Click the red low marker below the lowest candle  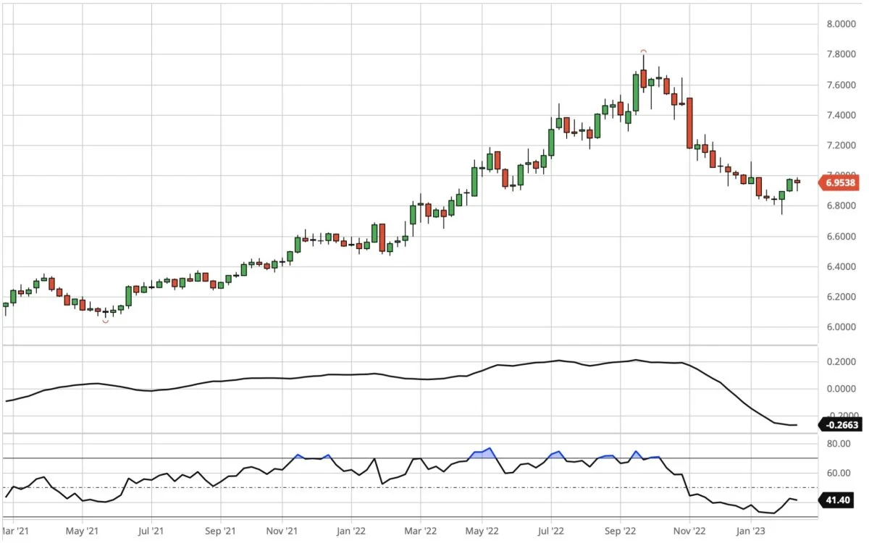point(106,321)
